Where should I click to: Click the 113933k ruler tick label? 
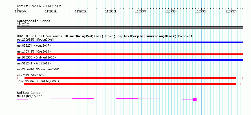[111, 11]
